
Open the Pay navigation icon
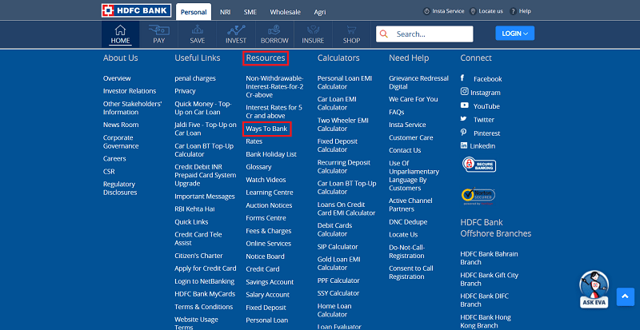[158, 30]
